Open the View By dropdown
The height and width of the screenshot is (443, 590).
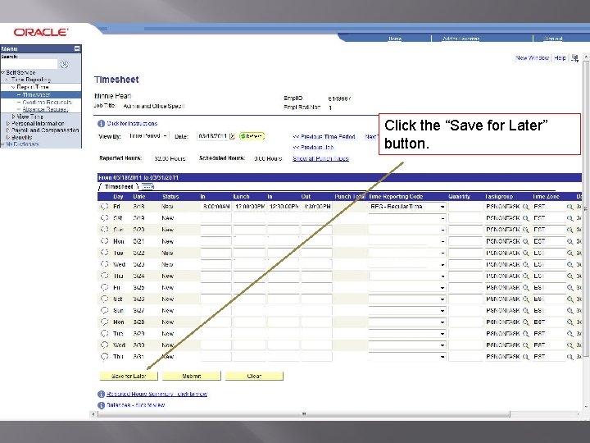tap(148, 136)
